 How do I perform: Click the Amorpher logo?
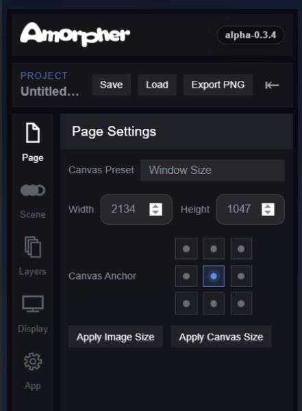[75, 34]
